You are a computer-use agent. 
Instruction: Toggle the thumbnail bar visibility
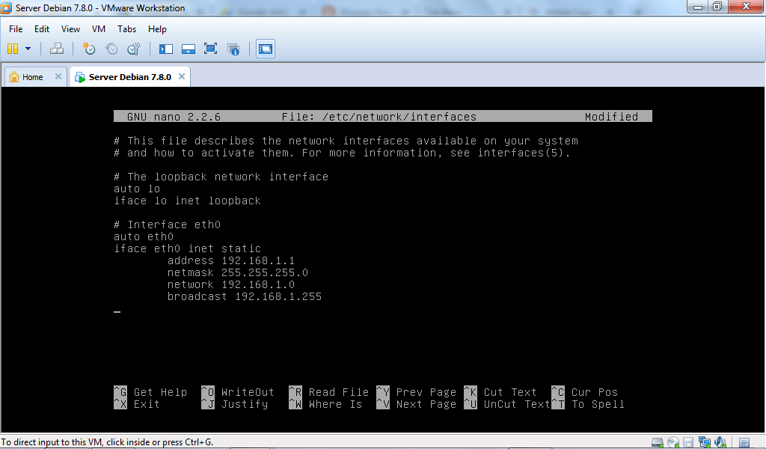point(188,49)
